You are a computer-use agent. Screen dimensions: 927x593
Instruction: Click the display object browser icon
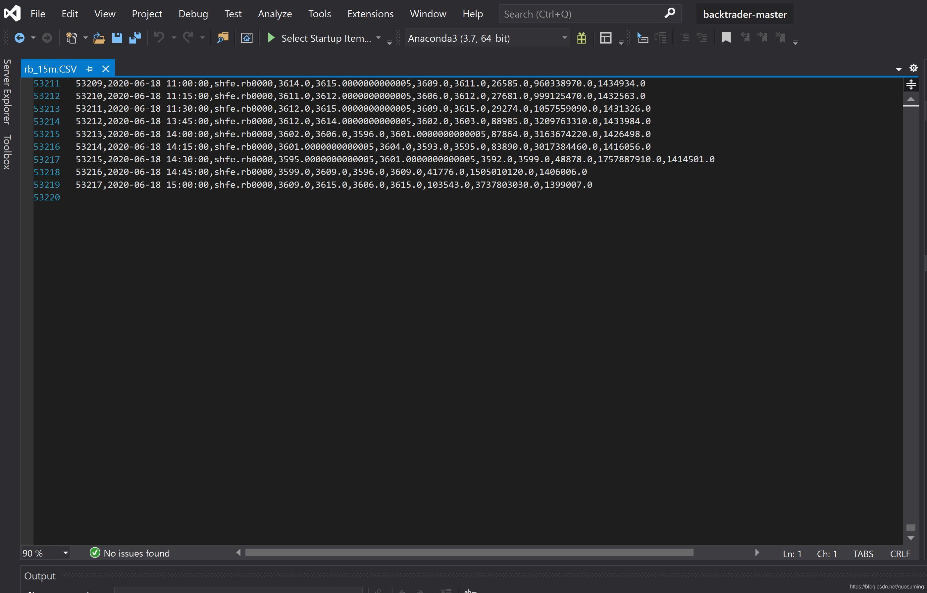click(643, 38)
